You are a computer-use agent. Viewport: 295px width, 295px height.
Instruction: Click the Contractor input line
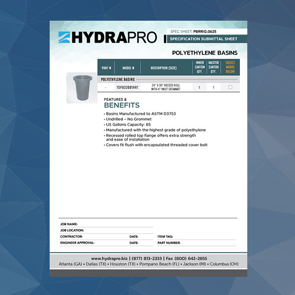click(x=93, y=236)
